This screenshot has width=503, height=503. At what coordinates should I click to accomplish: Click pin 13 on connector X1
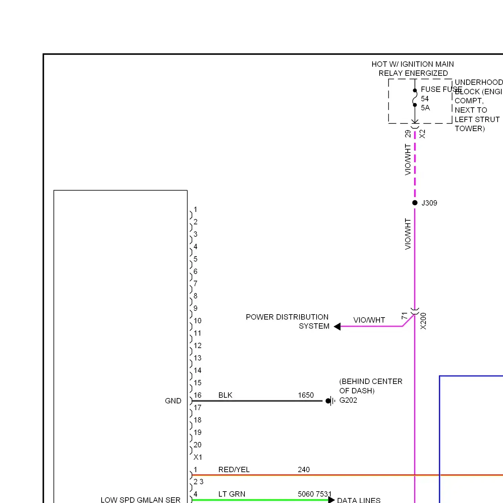(x=198, y=358)
